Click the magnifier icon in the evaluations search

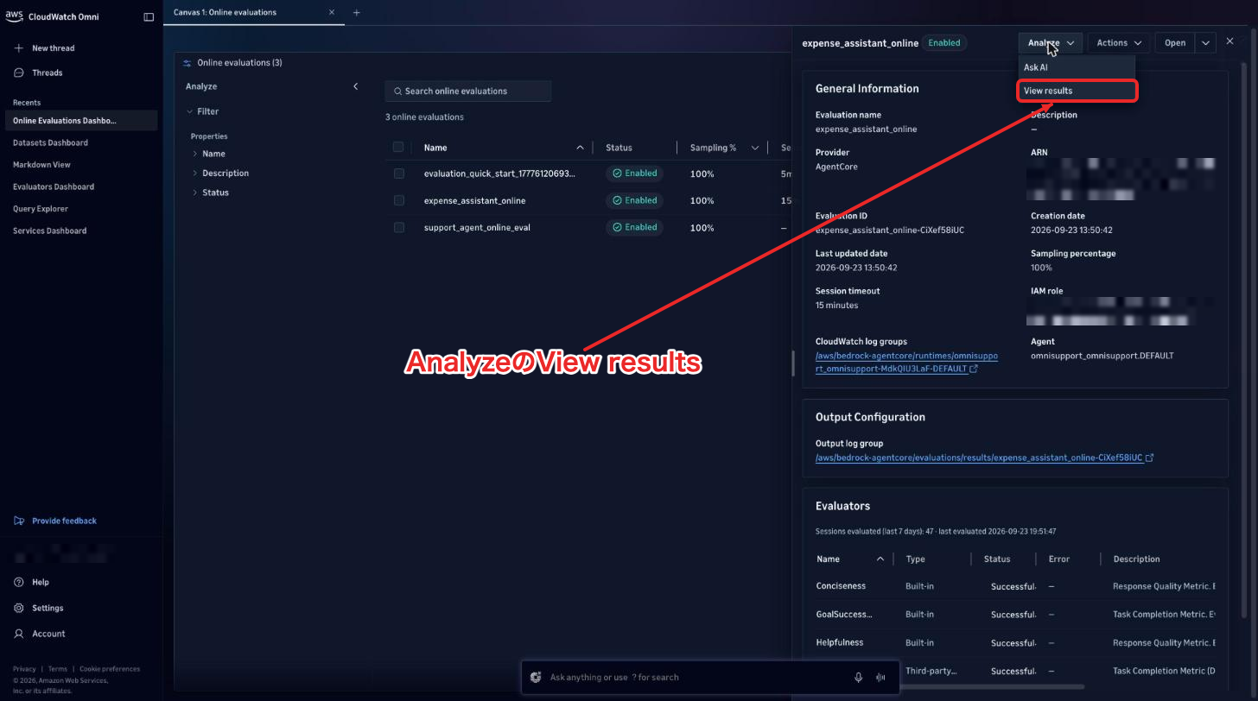coord(397,91)
